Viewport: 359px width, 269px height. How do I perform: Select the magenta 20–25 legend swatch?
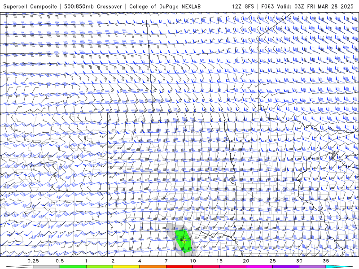click(259, 267)
